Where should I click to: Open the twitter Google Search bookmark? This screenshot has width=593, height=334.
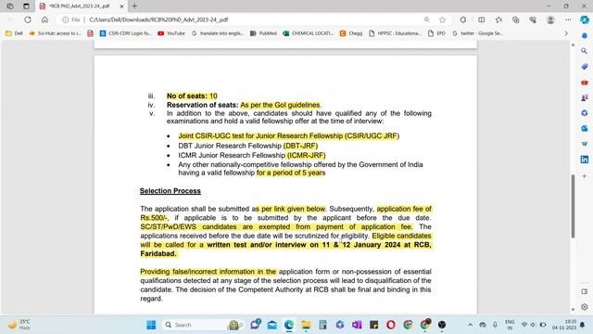pyautogui.click(x=477, y=33)
